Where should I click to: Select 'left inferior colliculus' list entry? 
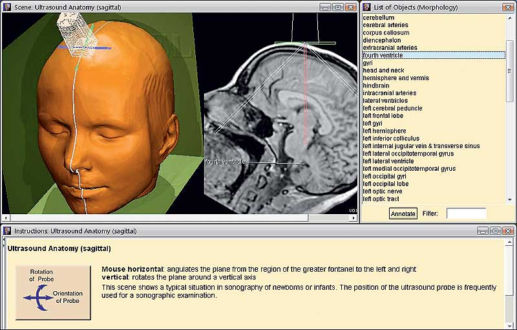pos(391,138)
